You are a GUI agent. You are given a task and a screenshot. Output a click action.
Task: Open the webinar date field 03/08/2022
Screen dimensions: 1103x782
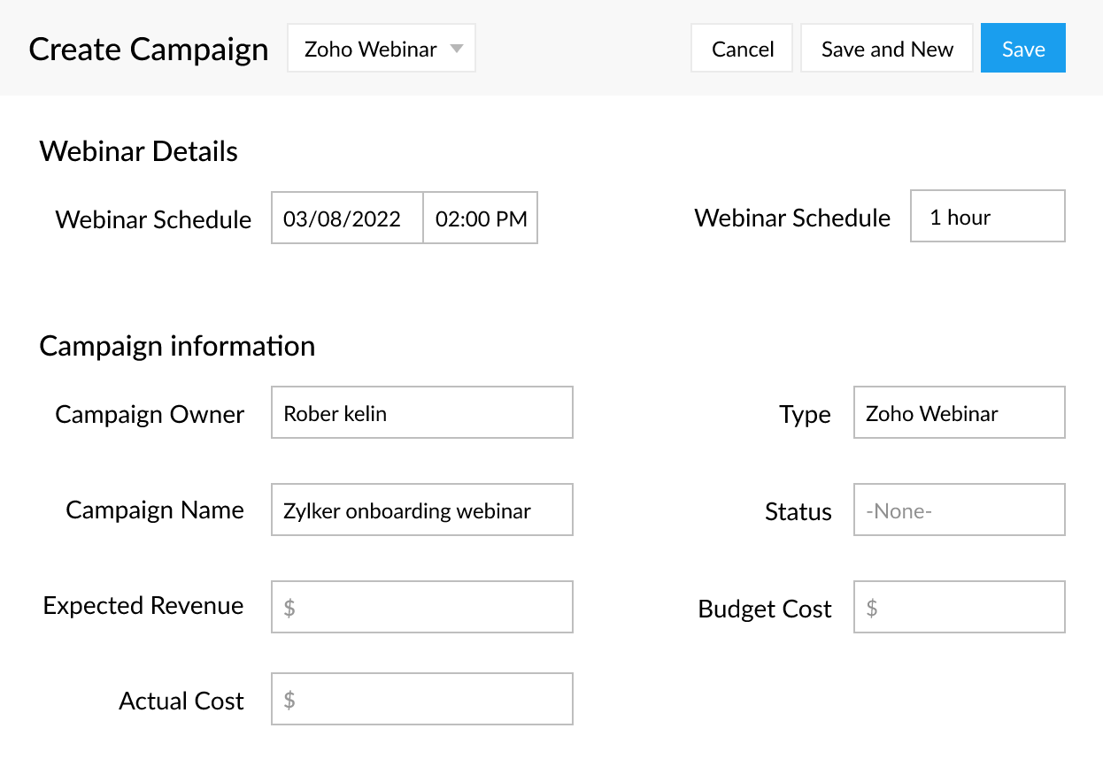click(346, 218)
